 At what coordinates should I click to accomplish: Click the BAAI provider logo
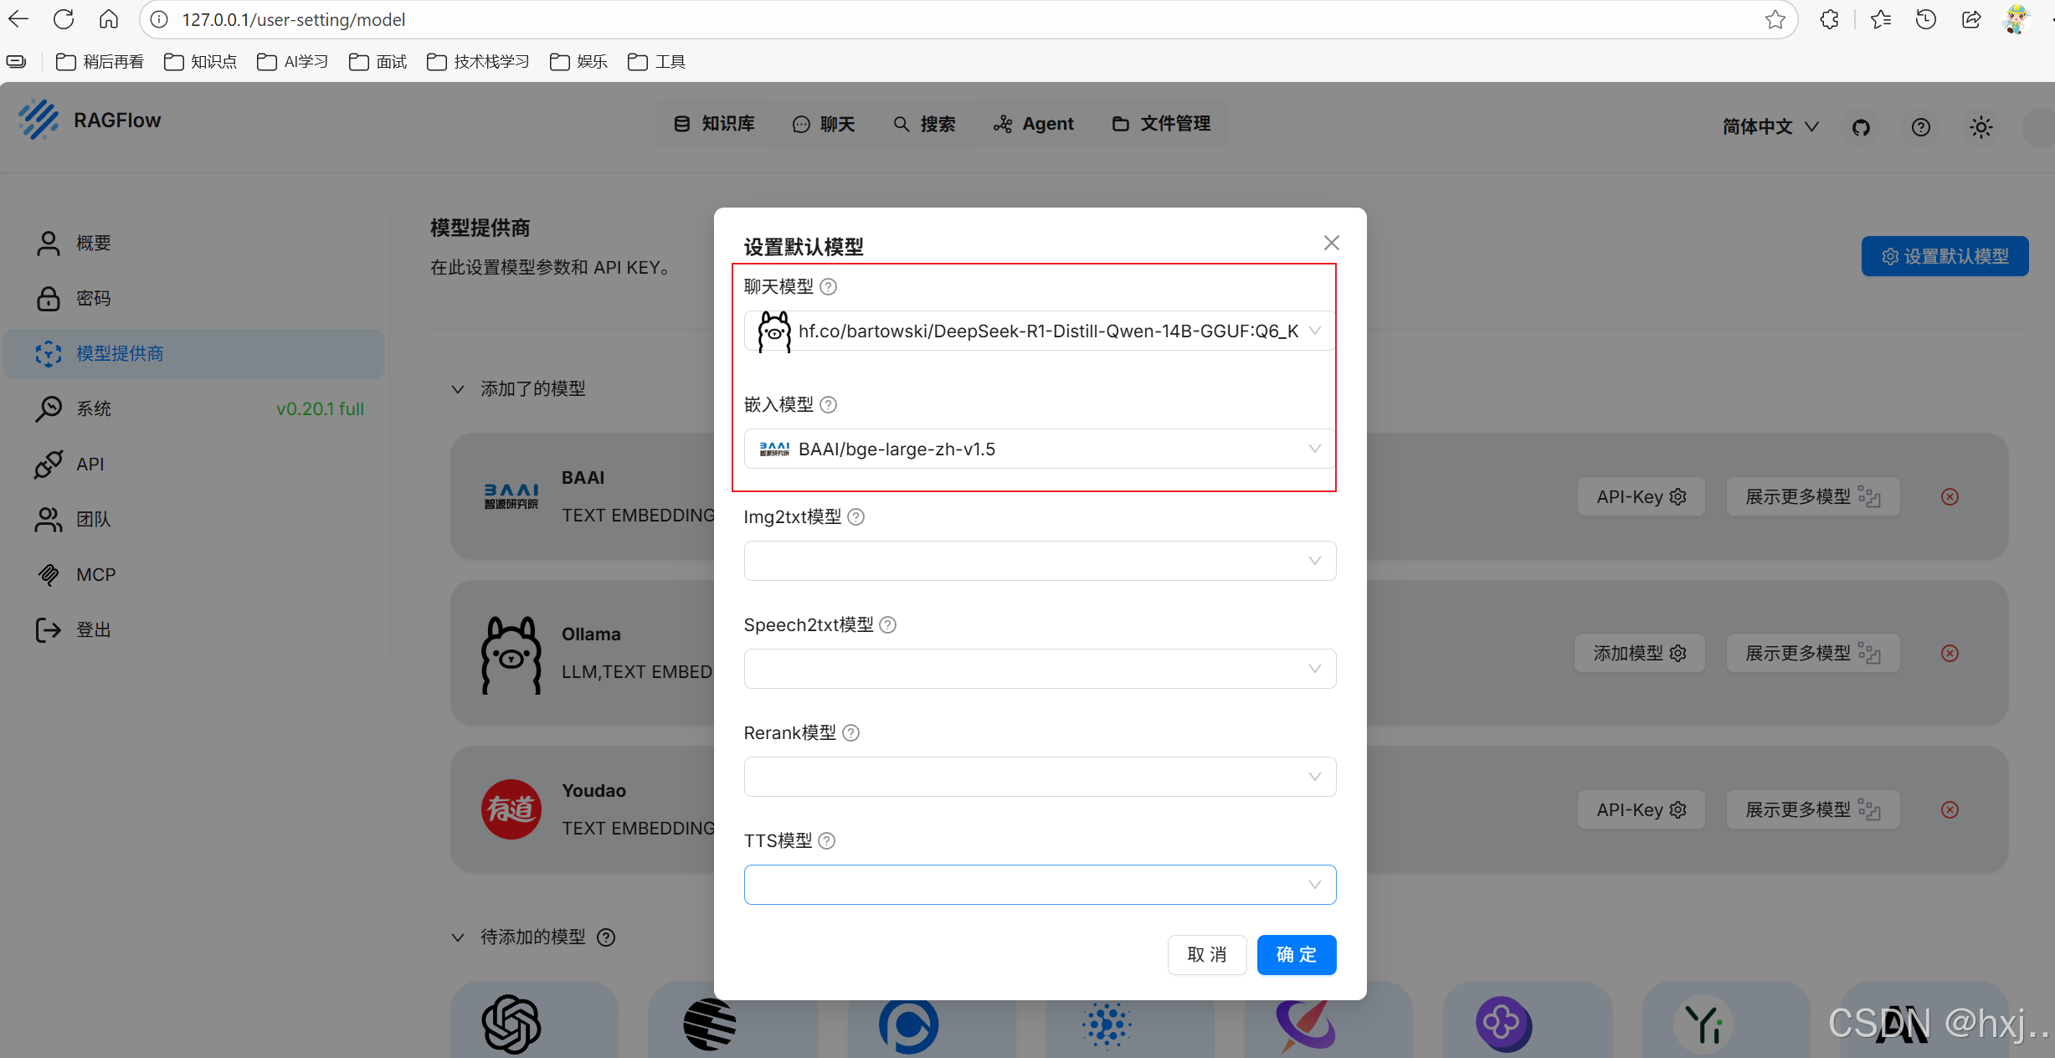click(x=511, y=496)
